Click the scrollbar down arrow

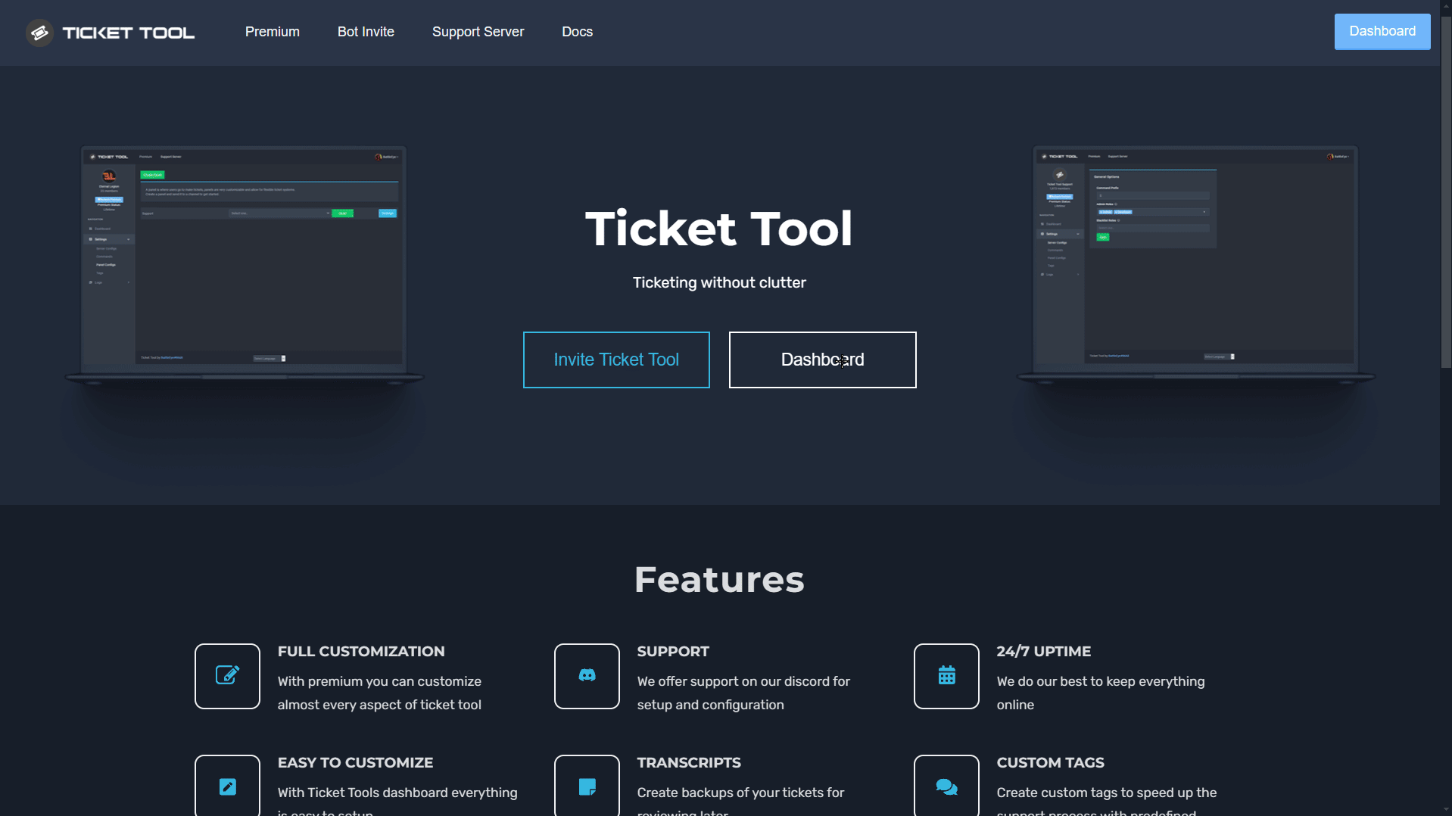pos(1446,809)
